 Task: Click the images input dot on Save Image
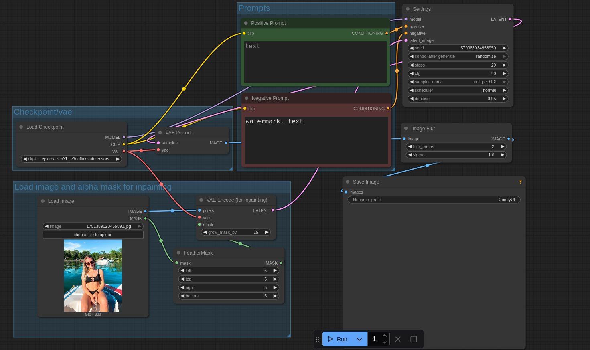coord(346,192)
